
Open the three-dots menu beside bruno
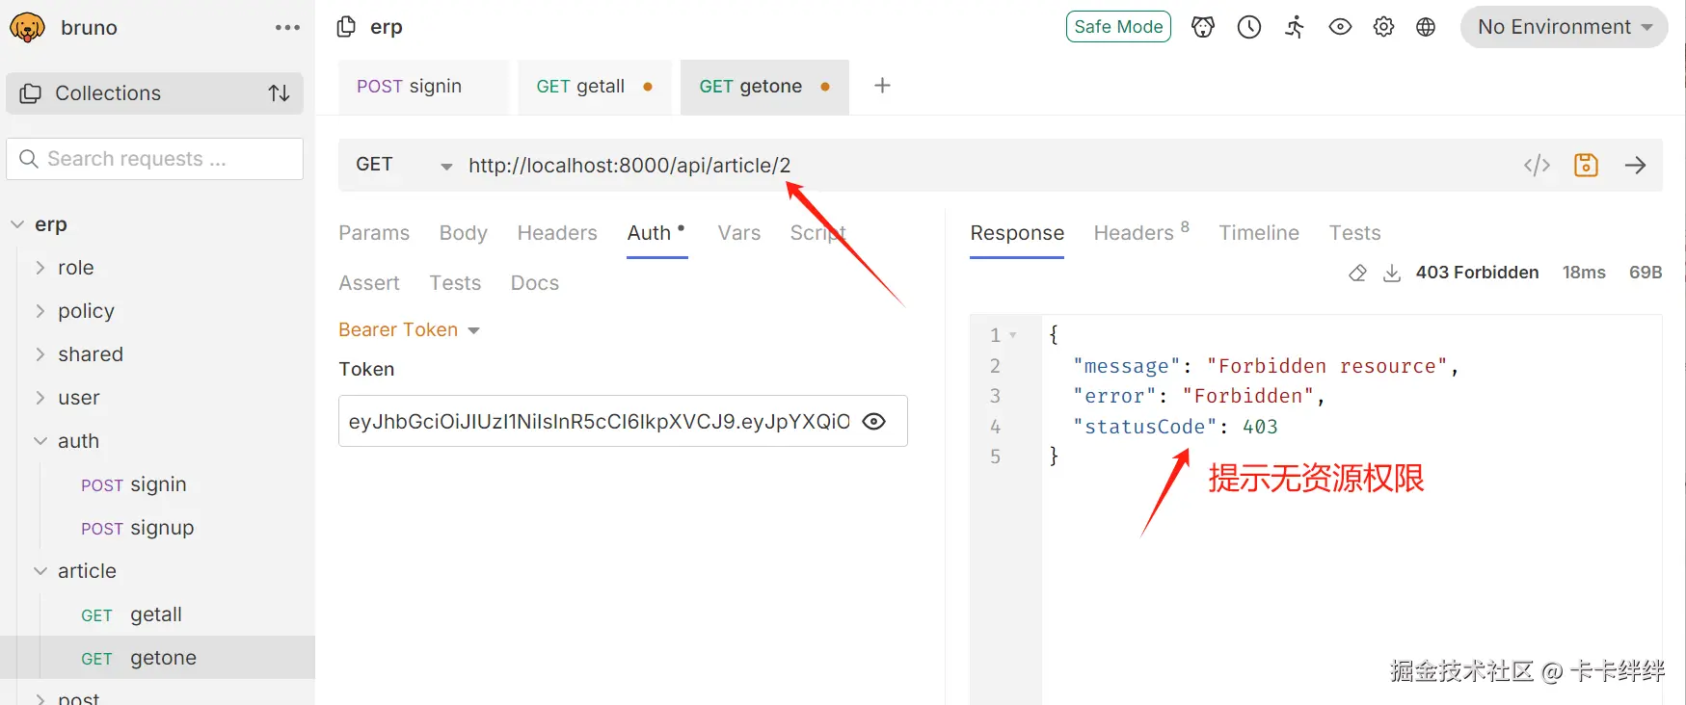pyautogui.click(x=287, y=28)
